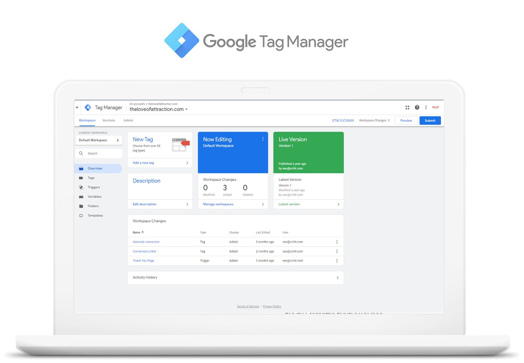Viewport: 524px width, 363px height.
Task: Click the back arrow beside Tag Manager logo
Action: [77, 107]
